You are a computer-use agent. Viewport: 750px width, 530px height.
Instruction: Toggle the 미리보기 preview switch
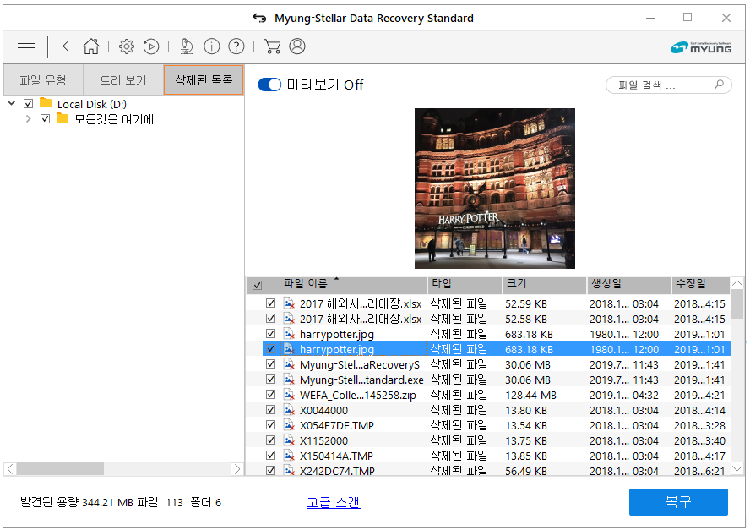click(269, 85)
